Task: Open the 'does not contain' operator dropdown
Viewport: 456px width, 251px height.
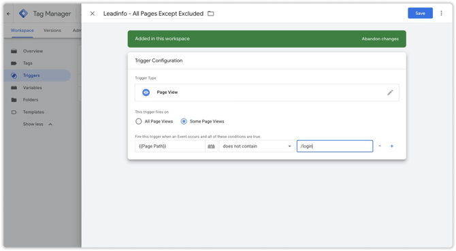Action: point(257,146)
